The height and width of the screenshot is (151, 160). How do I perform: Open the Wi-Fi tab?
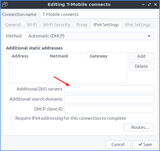(x=32, y=25)
